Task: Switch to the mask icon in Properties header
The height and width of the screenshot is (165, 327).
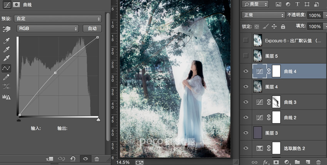Action: (16, 5)
